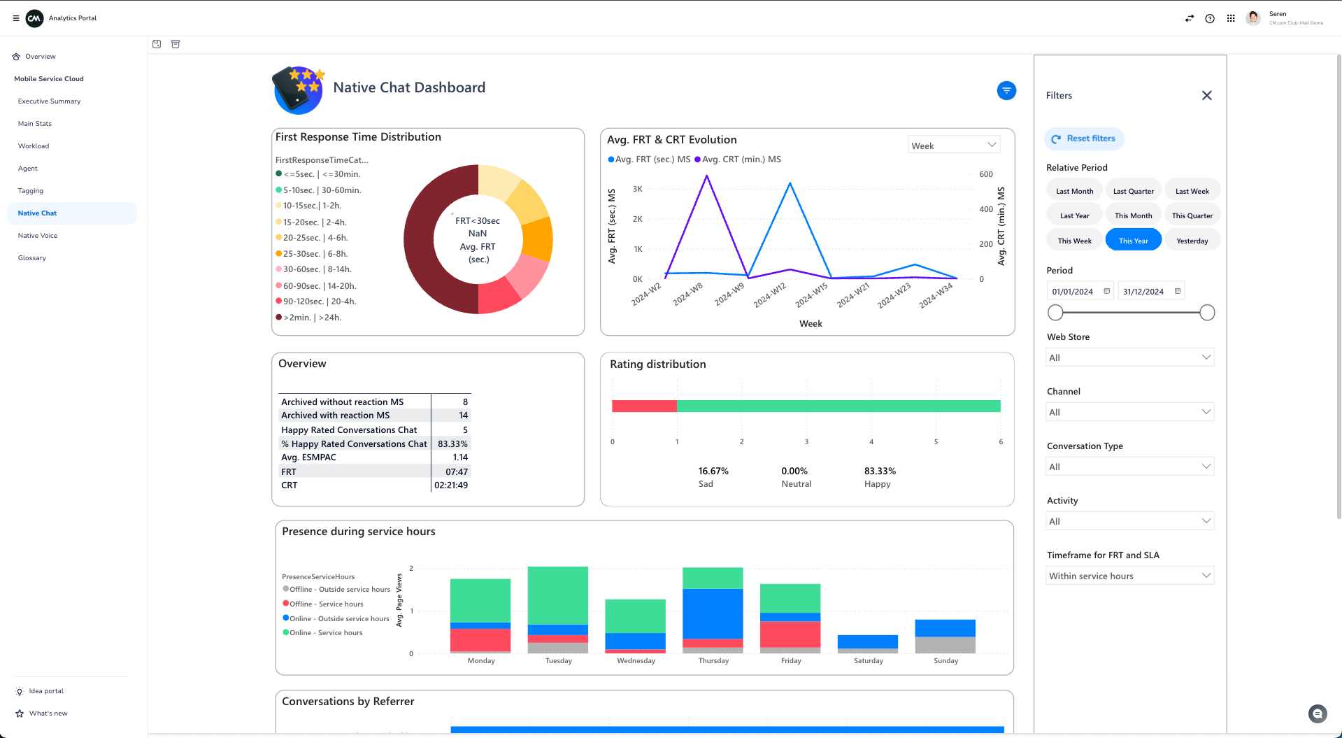Open the support chat bubble
Image resolution: width=1342 pixels, height=738 pixels.
pos(1318,714)
